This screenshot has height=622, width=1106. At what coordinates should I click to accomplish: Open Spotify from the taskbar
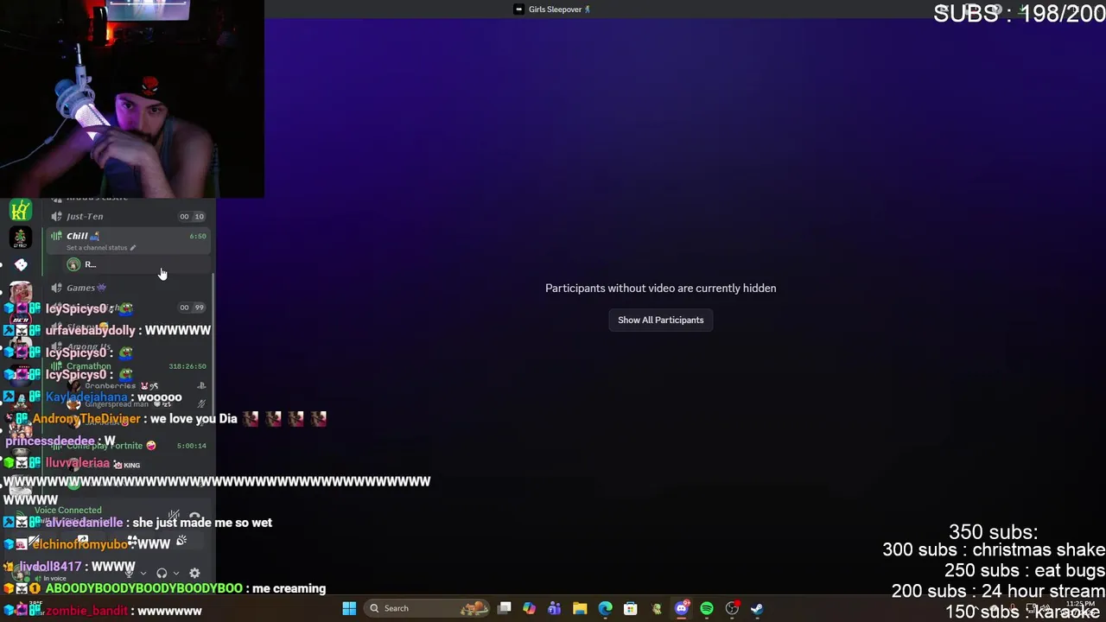707,608
